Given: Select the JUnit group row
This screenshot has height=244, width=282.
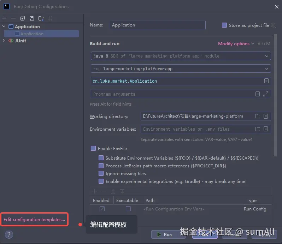Looking at the screenshot, I should [41, 41].
